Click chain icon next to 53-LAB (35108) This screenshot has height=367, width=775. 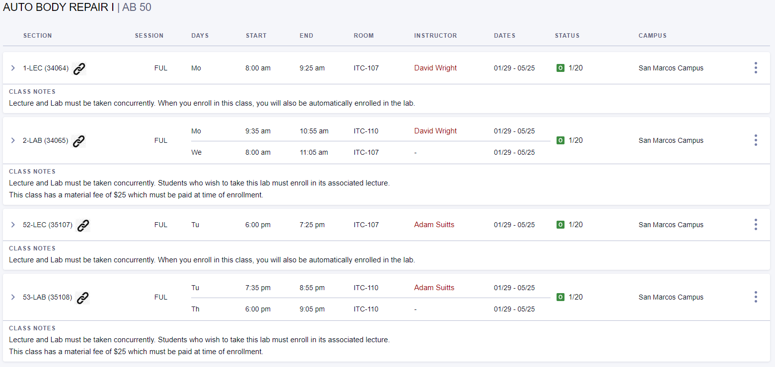coord(82,298)
